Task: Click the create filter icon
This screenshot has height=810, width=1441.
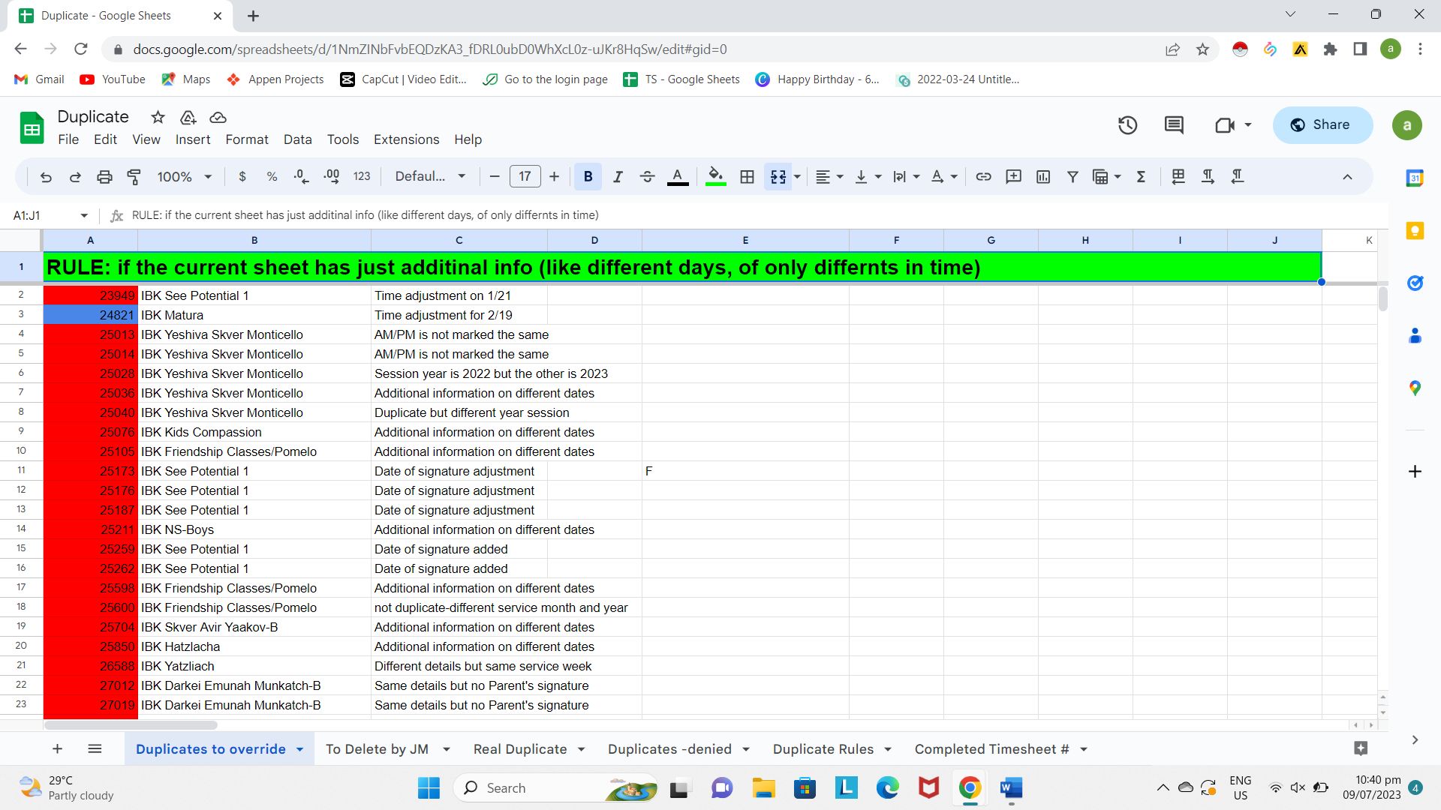Action: (x=1072, y=177)
